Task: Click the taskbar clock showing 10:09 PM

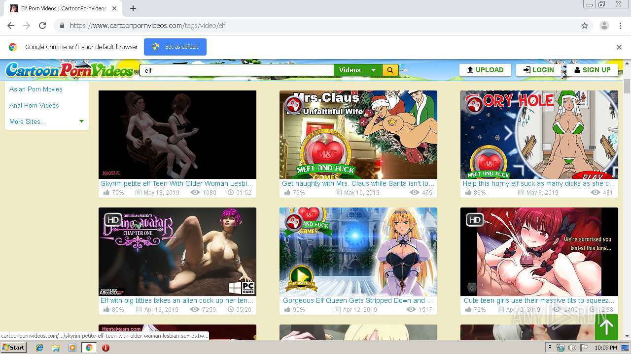Action: (606, 348)
